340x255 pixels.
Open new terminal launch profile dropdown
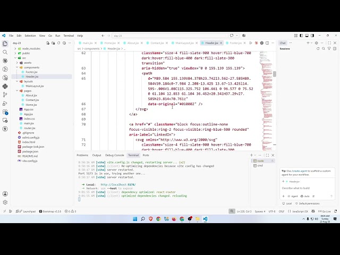pyautogui.click(x=255, y=155)
